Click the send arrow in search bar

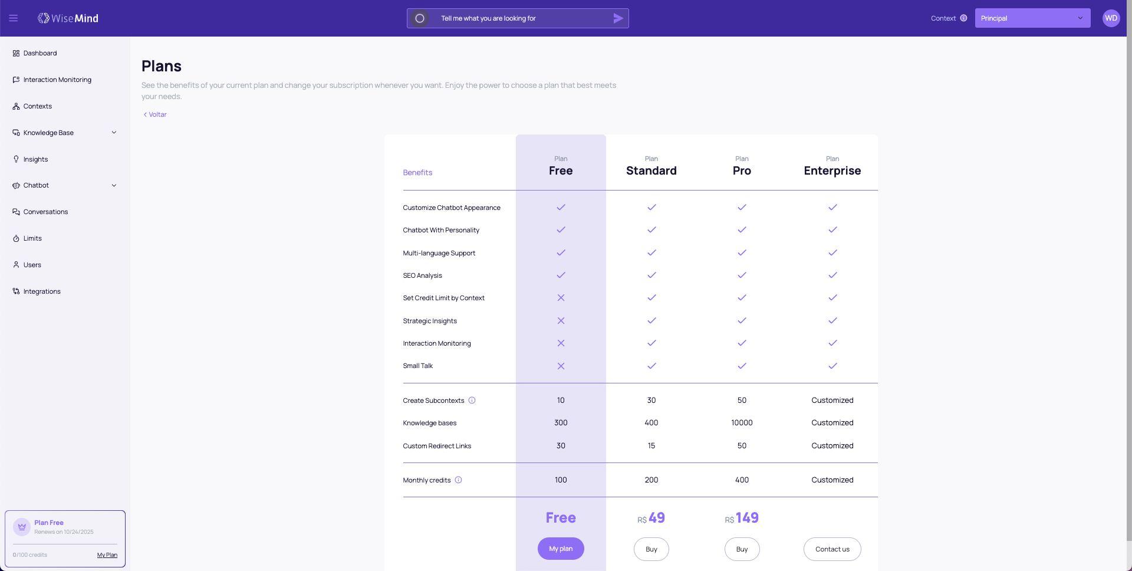pyautogui.click(x=618, y=18)
